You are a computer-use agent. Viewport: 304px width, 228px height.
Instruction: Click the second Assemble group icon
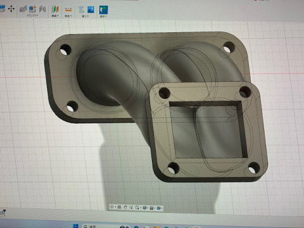click(x=32, y=9)
